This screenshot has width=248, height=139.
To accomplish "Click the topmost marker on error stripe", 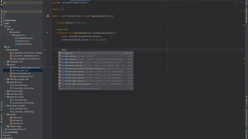I will coord(244,11).
